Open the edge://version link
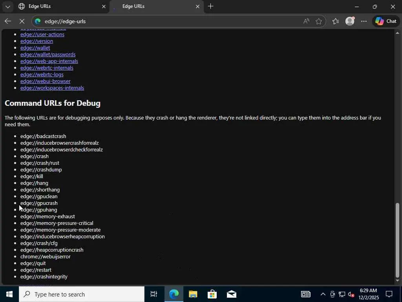Viewport: 402px width, 302px height. point(37,41)
